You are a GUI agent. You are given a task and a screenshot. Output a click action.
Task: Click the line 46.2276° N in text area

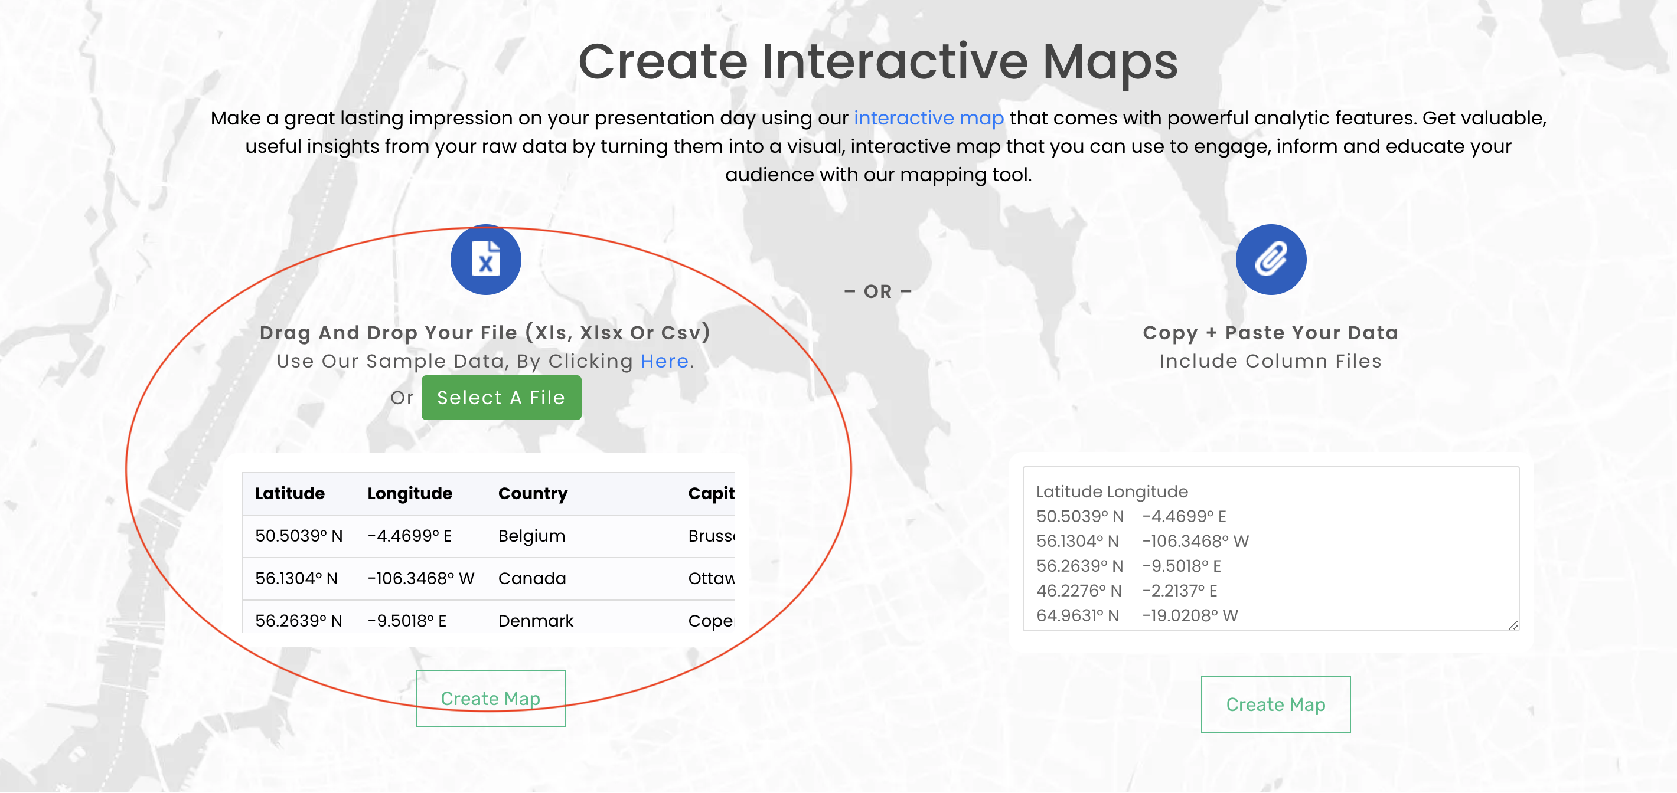[1126, 591]
